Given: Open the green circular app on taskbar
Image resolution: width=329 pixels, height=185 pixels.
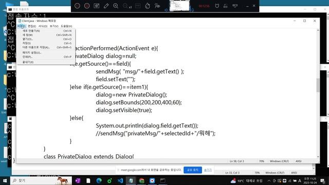Looking at the screenshot, I should coord(109,180).
